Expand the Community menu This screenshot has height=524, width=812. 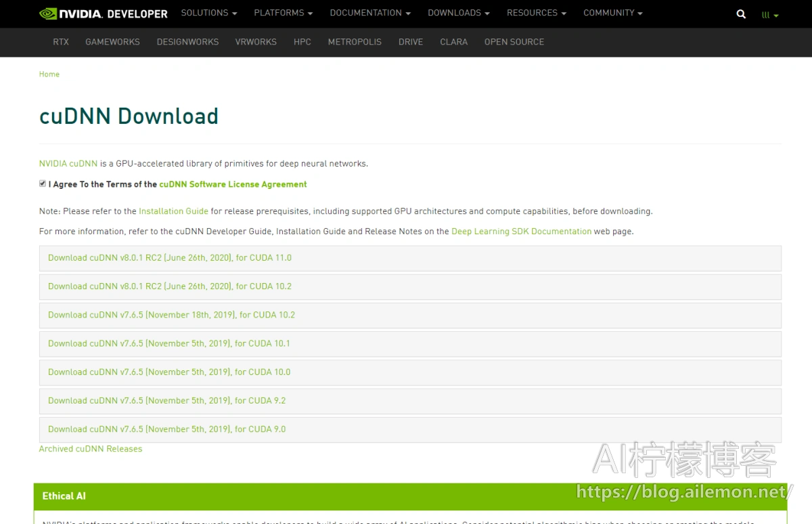click(613, 13)
